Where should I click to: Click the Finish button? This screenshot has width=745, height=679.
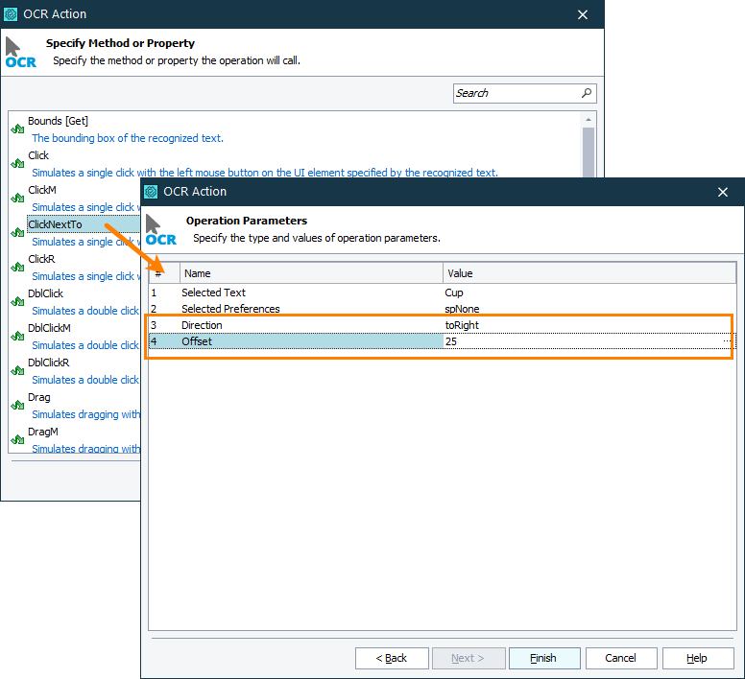coord(544,658)
